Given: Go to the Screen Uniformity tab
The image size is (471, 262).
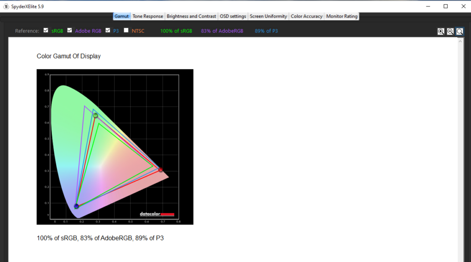Looking at the screenshot, I should pyautogui.click(x=268, y=16).
